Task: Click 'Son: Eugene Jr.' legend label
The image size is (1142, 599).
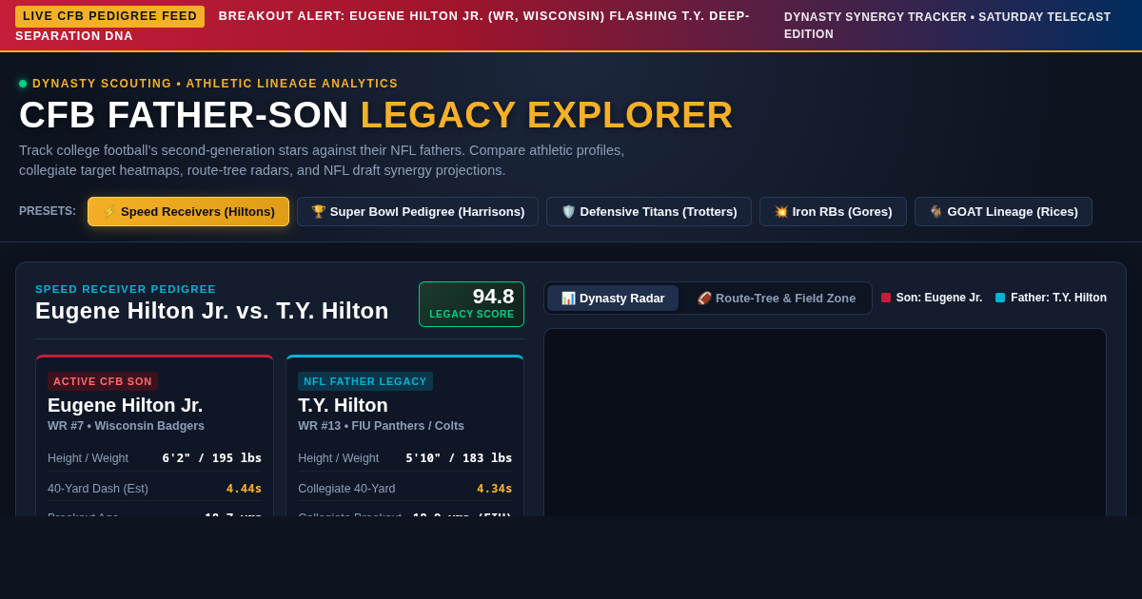Action: point(939,298)
